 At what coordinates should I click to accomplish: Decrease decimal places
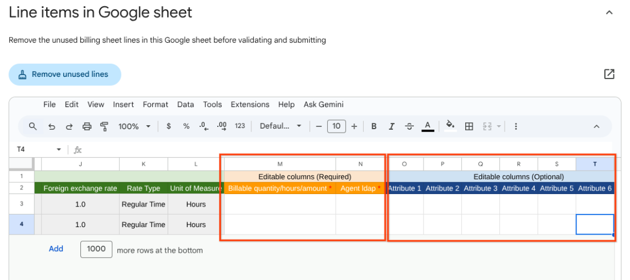click(204, 126)
